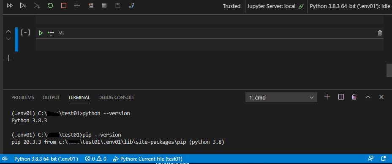Run the current cell

[x=41, y=33]
